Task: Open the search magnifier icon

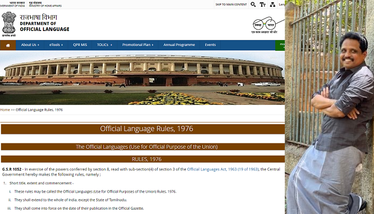Action: (253, 4)
